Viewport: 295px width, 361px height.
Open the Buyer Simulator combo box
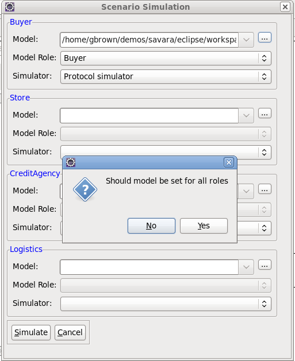coord(166,77)
